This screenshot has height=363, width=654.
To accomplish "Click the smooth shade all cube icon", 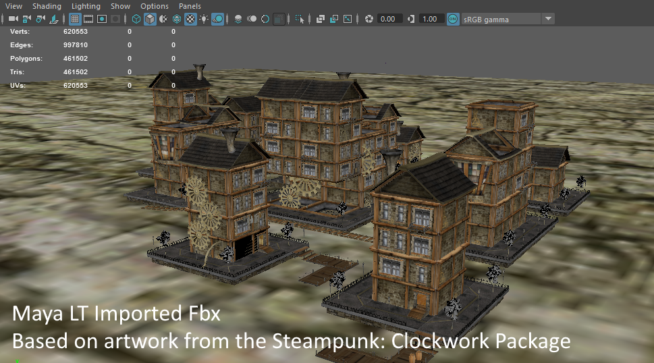I will [x=150, y=19].
